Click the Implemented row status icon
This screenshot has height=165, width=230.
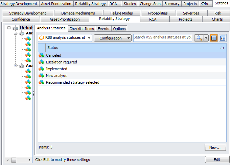tap(41, 69)
